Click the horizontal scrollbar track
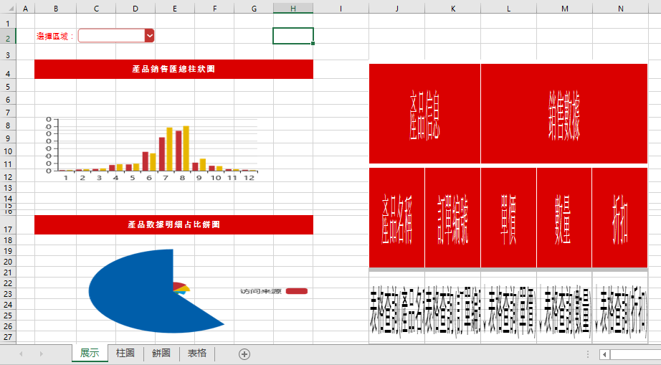661x365 pixels. 634,354
